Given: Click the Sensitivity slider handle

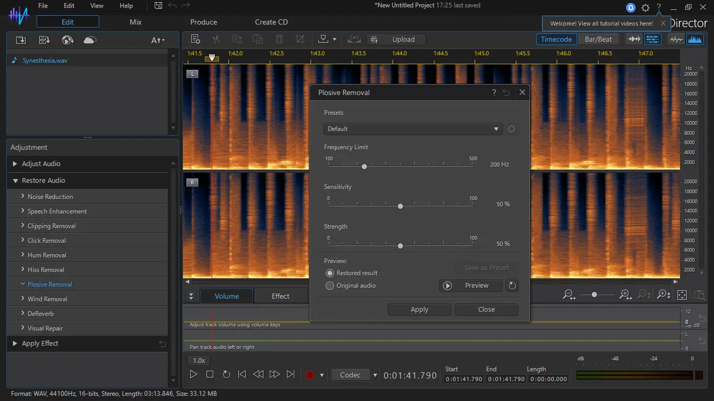Looking at the screenshot, I should click(x=400, y=206).
